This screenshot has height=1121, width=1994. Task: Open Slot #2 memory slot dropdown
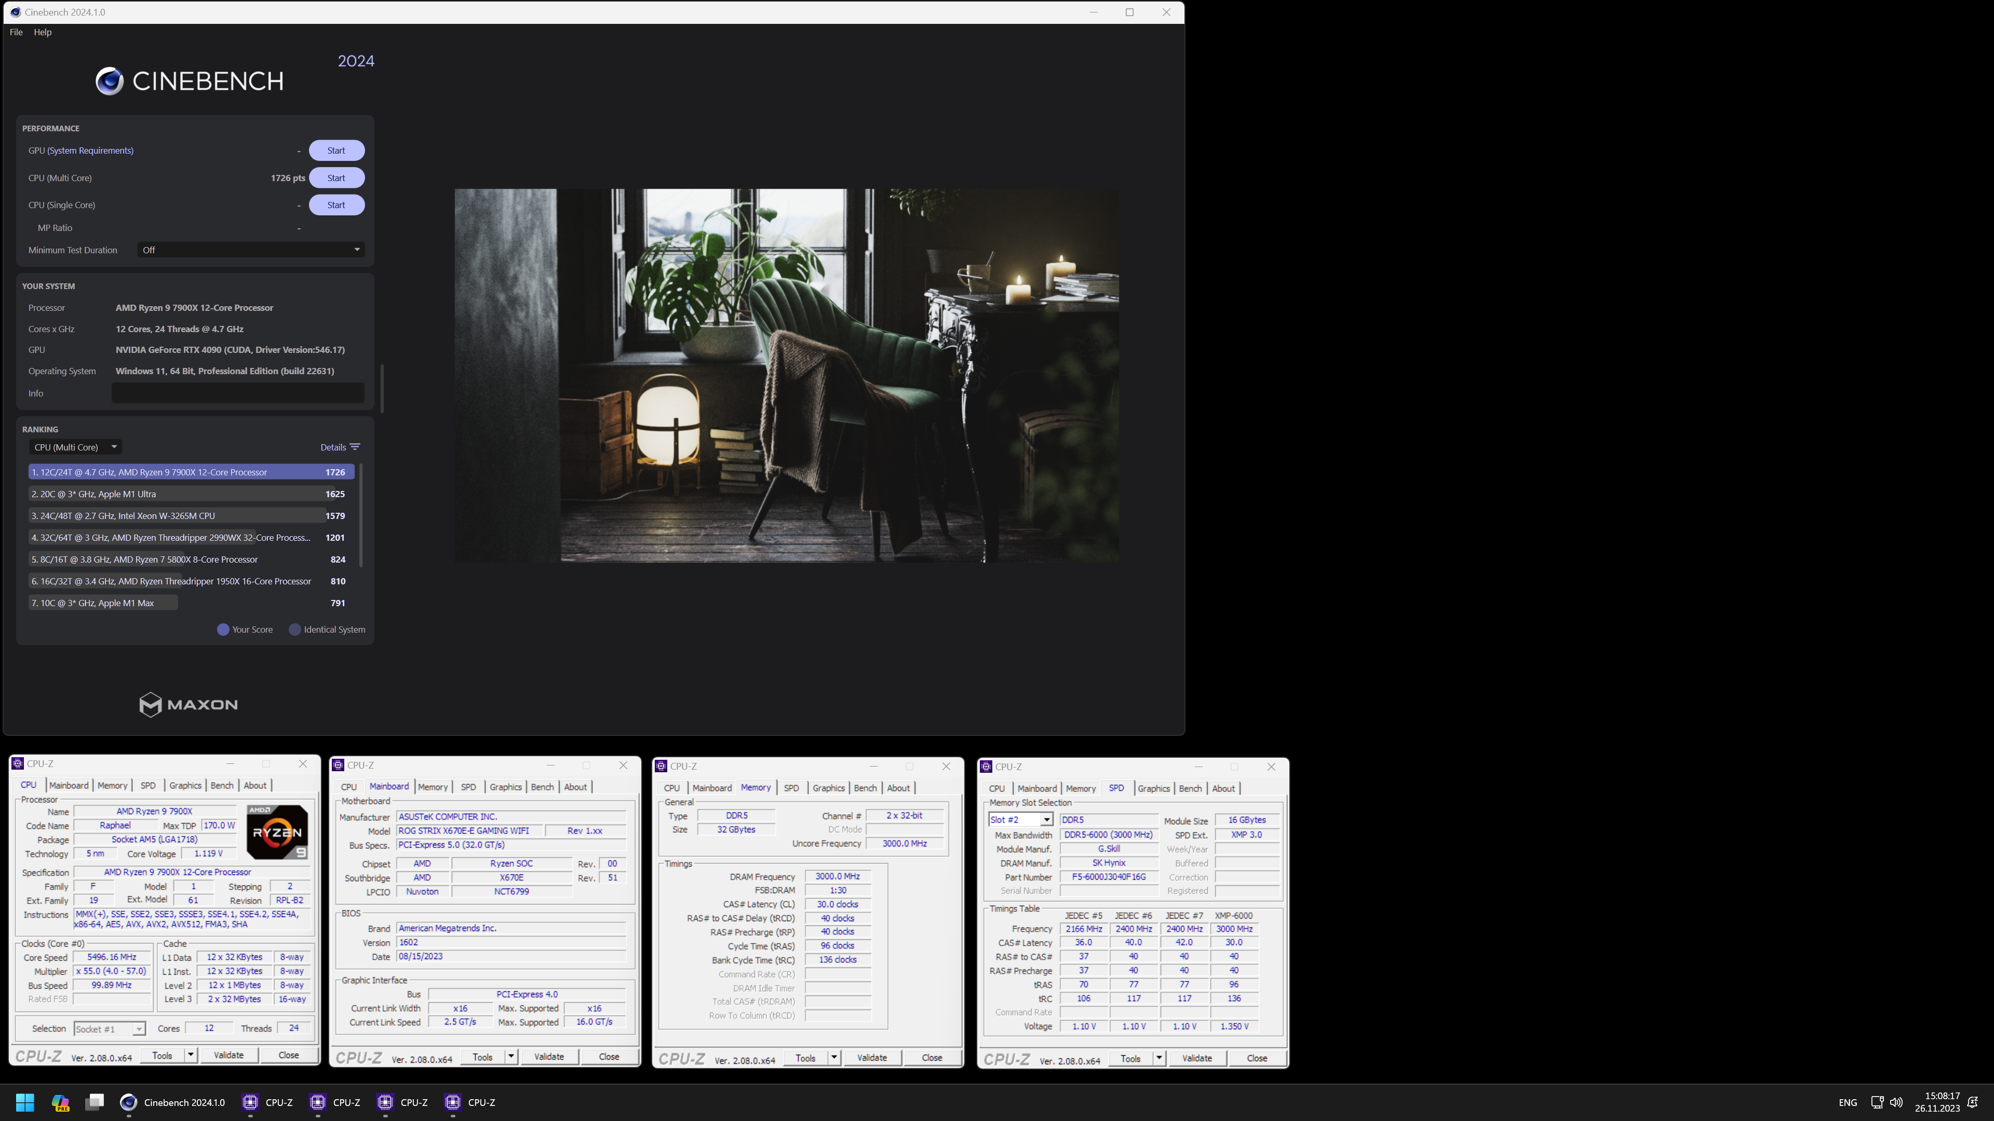pos(1020,820)
